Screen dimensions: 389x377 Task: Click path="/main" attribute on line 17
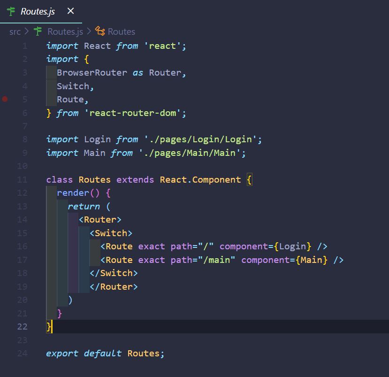click(203, 260)
